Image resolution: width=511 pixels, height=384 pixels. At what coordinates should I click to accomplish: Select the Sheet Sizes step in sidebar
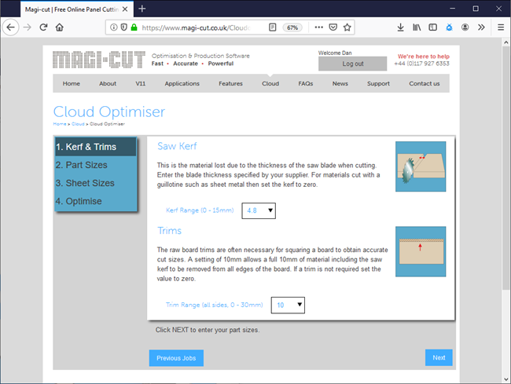pyautogui.click(x=84, y=183)
